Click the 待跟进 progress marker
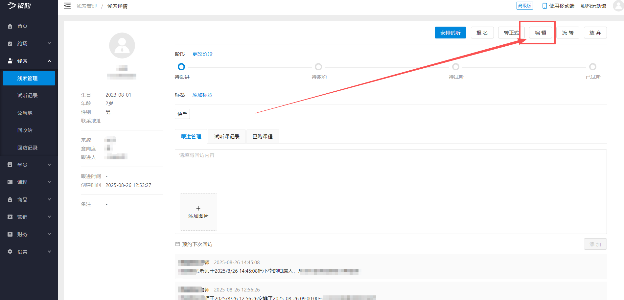Viewport: 624px width, 300px height. (181, 67)
